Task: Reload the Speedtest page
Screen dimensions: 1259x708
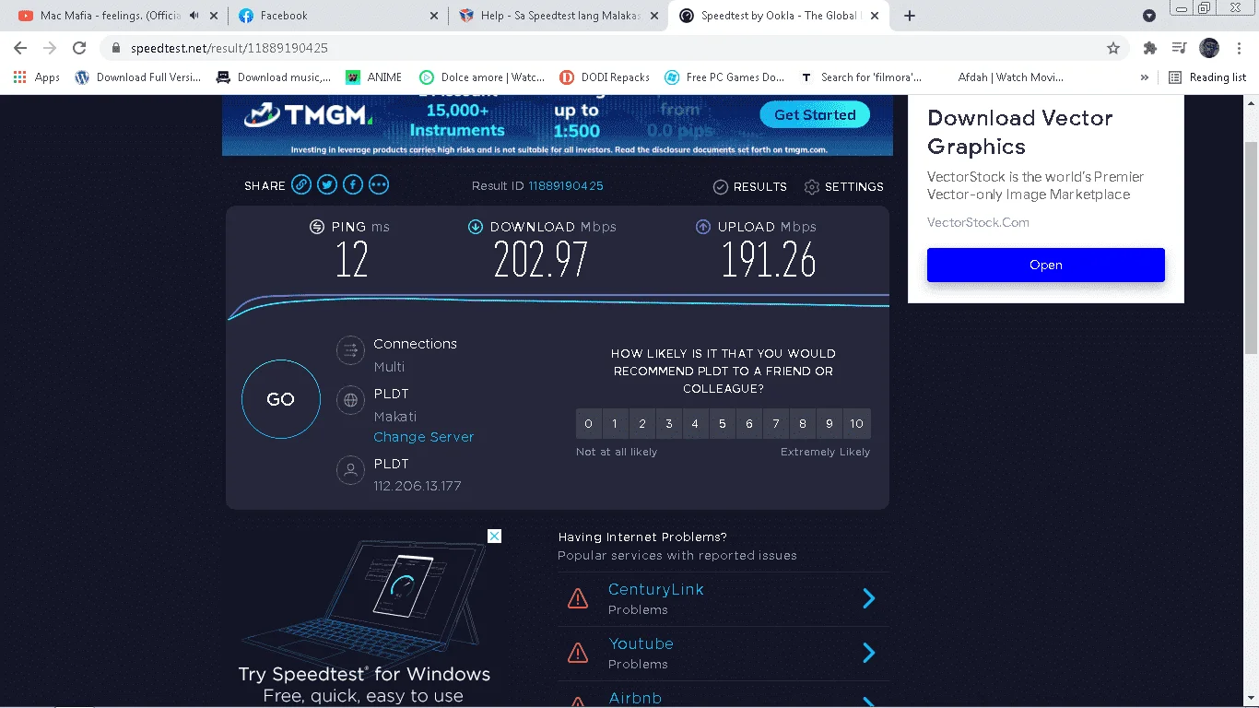Action: pyautogui.click(x=79, y=48)
